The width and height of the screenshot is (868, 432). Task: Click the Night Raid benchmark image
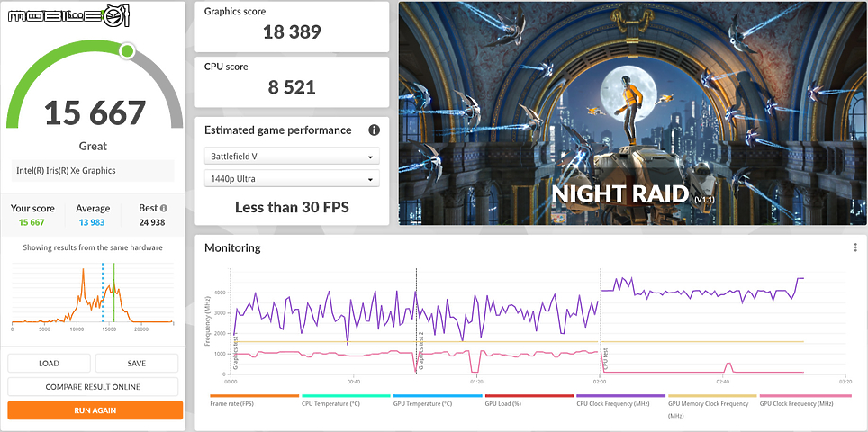click(632, 113)
